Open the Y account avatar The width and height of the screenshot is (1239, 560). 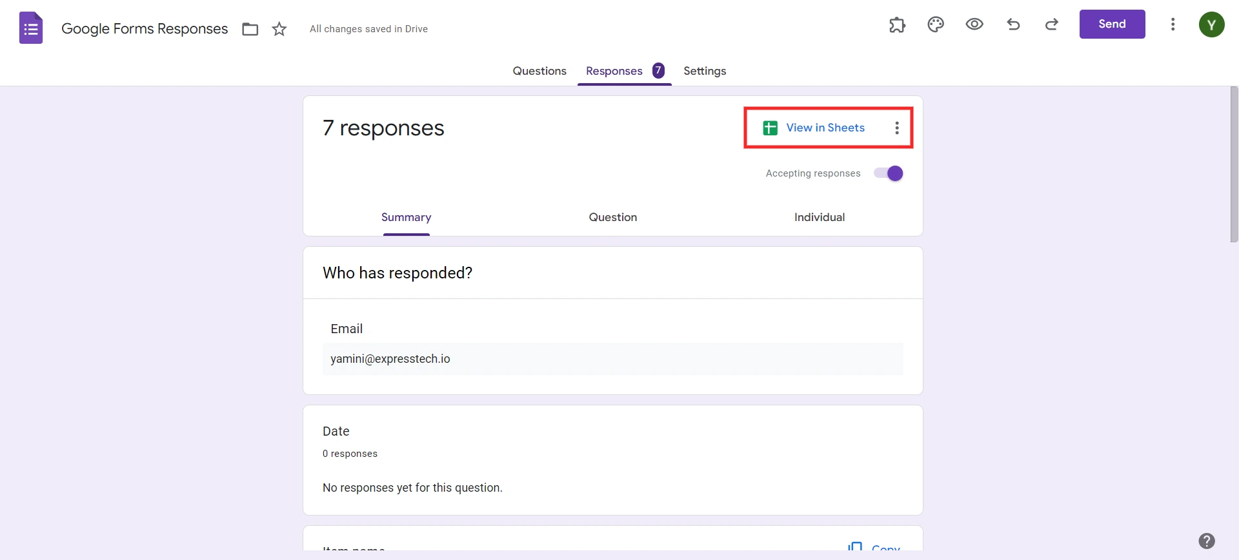click(1211, 24)
